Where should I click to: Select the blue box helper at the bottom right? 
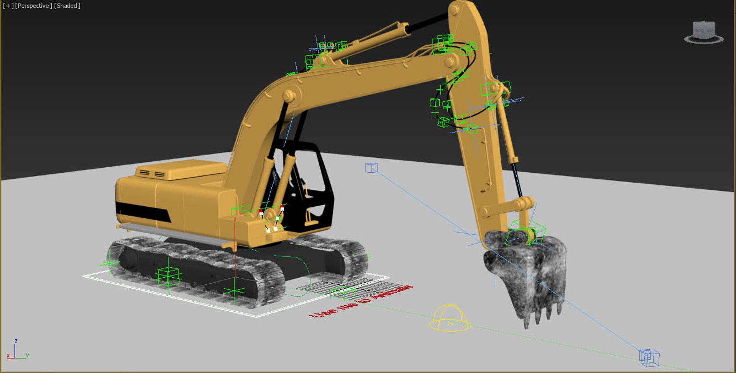click(649, 358)
